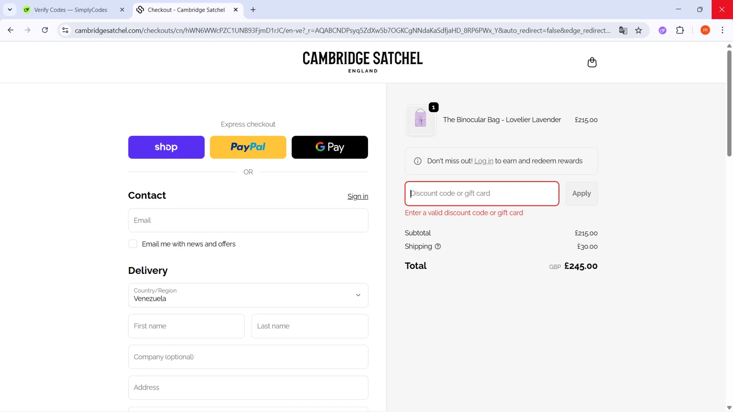
Task: Open the Extensions puzzle icon
Action: 680,30
